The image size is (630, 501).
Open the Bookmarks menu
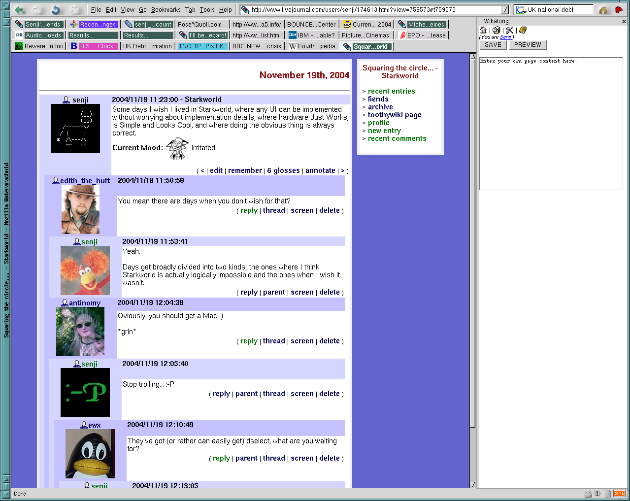(x=166, y=10)
